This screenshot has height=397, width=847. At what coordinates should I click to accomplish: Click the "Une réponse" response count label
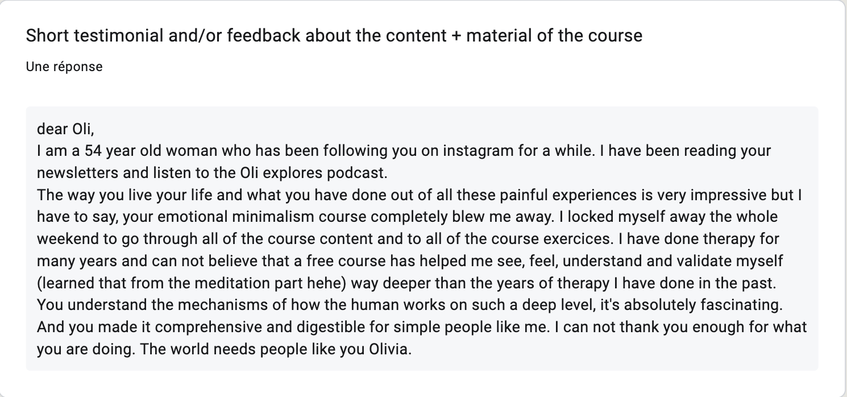coord(64,67)
